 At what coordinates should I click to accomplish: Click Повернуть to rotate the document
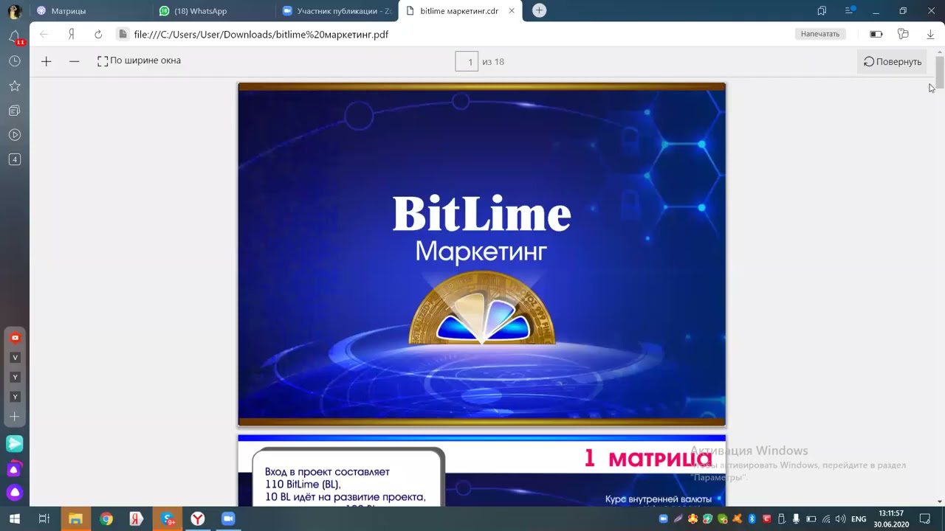(893, 62)
